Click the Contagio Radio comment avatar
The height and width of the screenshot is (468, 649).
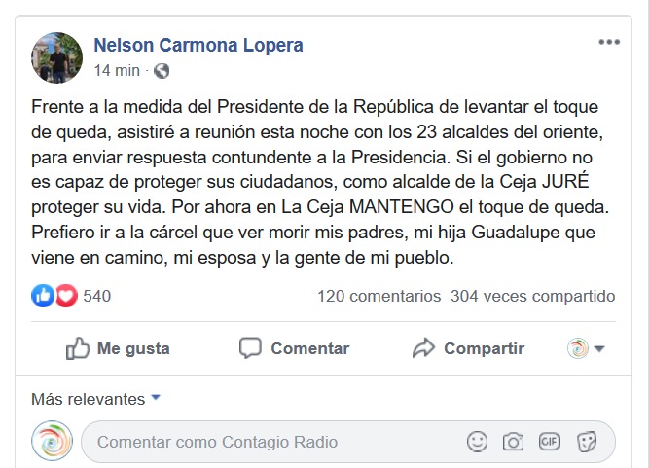pyautogui.click(x=52, y=441)
